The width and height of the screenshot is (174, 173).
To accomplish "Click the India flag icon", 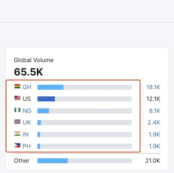I will [17, 134].
